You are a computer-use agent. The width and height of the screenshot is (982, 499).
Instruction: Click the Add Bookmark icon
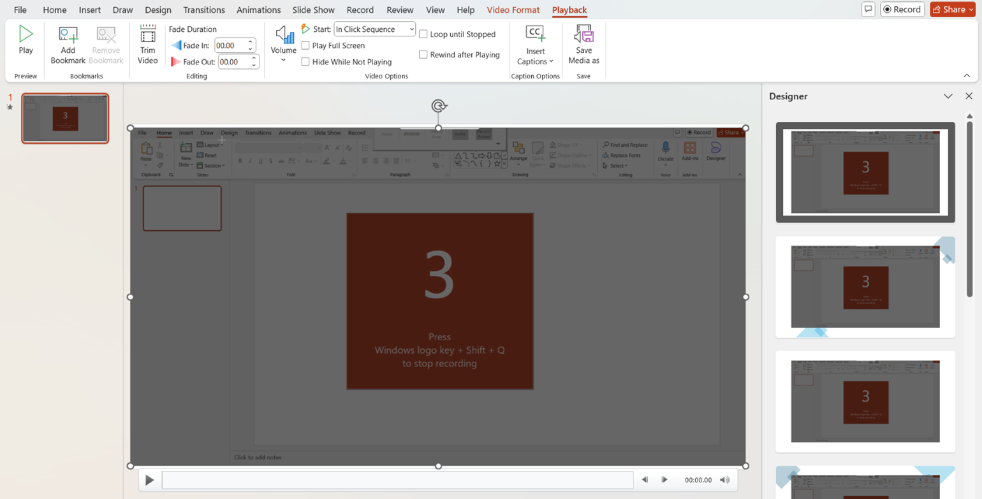[68, 35]
